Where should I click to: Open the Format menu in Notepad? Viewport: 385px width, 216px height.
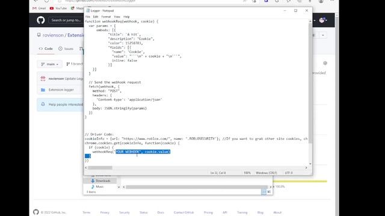tap(106, 17)
